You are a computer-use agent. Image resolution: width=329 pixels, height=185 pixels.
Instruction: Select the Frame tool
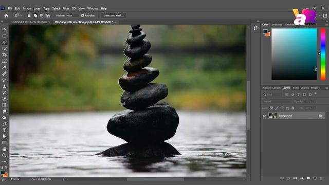pyautogui.click(x=4, y=61)
